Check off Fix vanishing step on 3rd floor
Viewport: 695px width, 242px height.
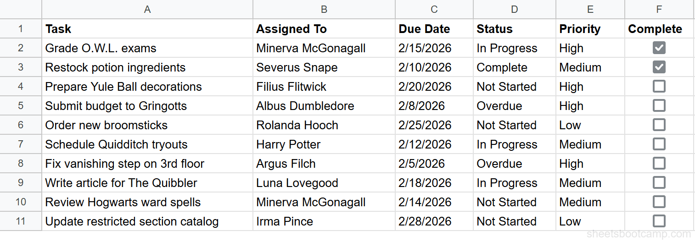(x=659, y=163)
